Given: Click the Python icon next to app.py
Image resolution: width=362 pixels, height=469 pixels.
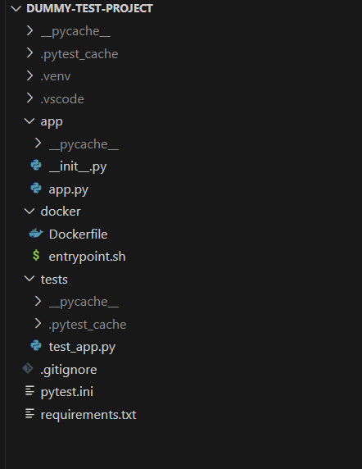Looking at the screenshot, I should pyautogui.click(x=36, y=188).
